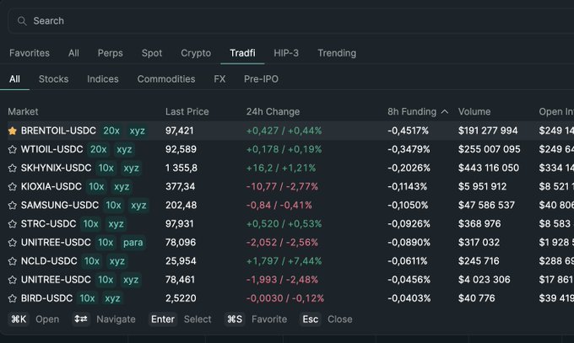Sort by 8h Funding column header
574x343 pixels.
tap(412, 111)
